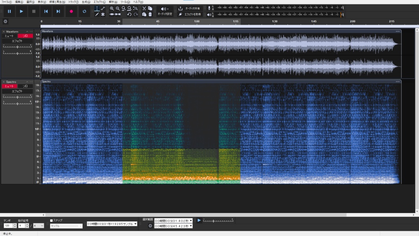Select the Selection tool
This screenshot has width=419, height=236.
(x=97, y=8)
